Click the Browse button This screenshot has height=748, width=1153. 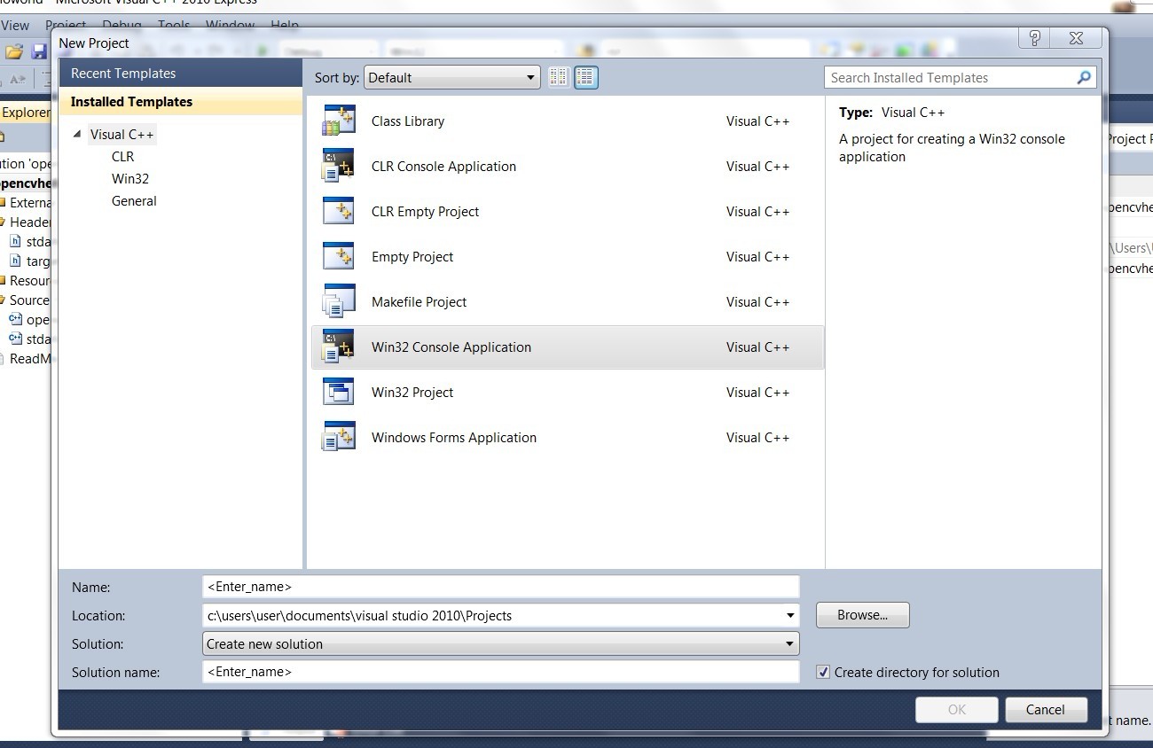(x=861, y=614)
